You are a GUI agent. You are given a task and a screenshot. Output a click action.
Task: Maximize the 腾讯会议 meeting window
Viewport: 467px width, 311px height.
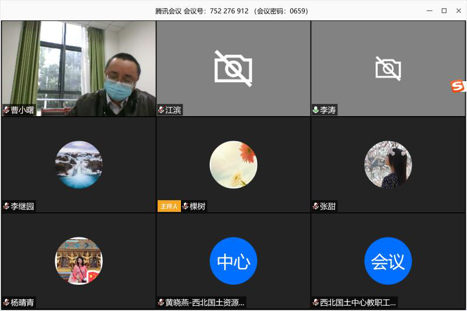(x=444, y=11)
